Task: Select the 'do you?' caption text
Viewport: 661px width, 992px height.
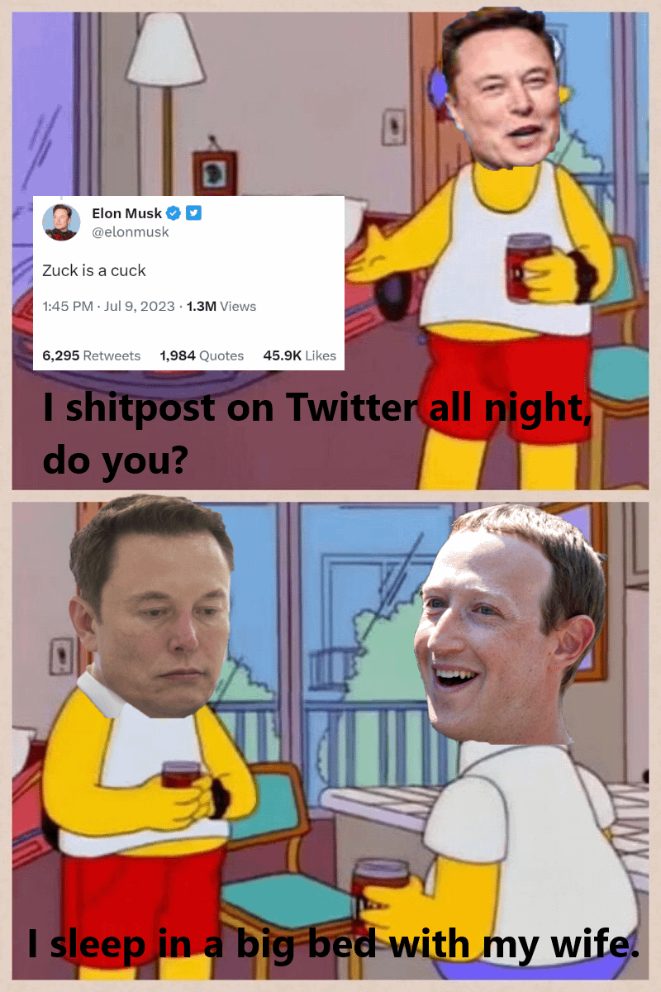Action: click(x=113, y=459)
